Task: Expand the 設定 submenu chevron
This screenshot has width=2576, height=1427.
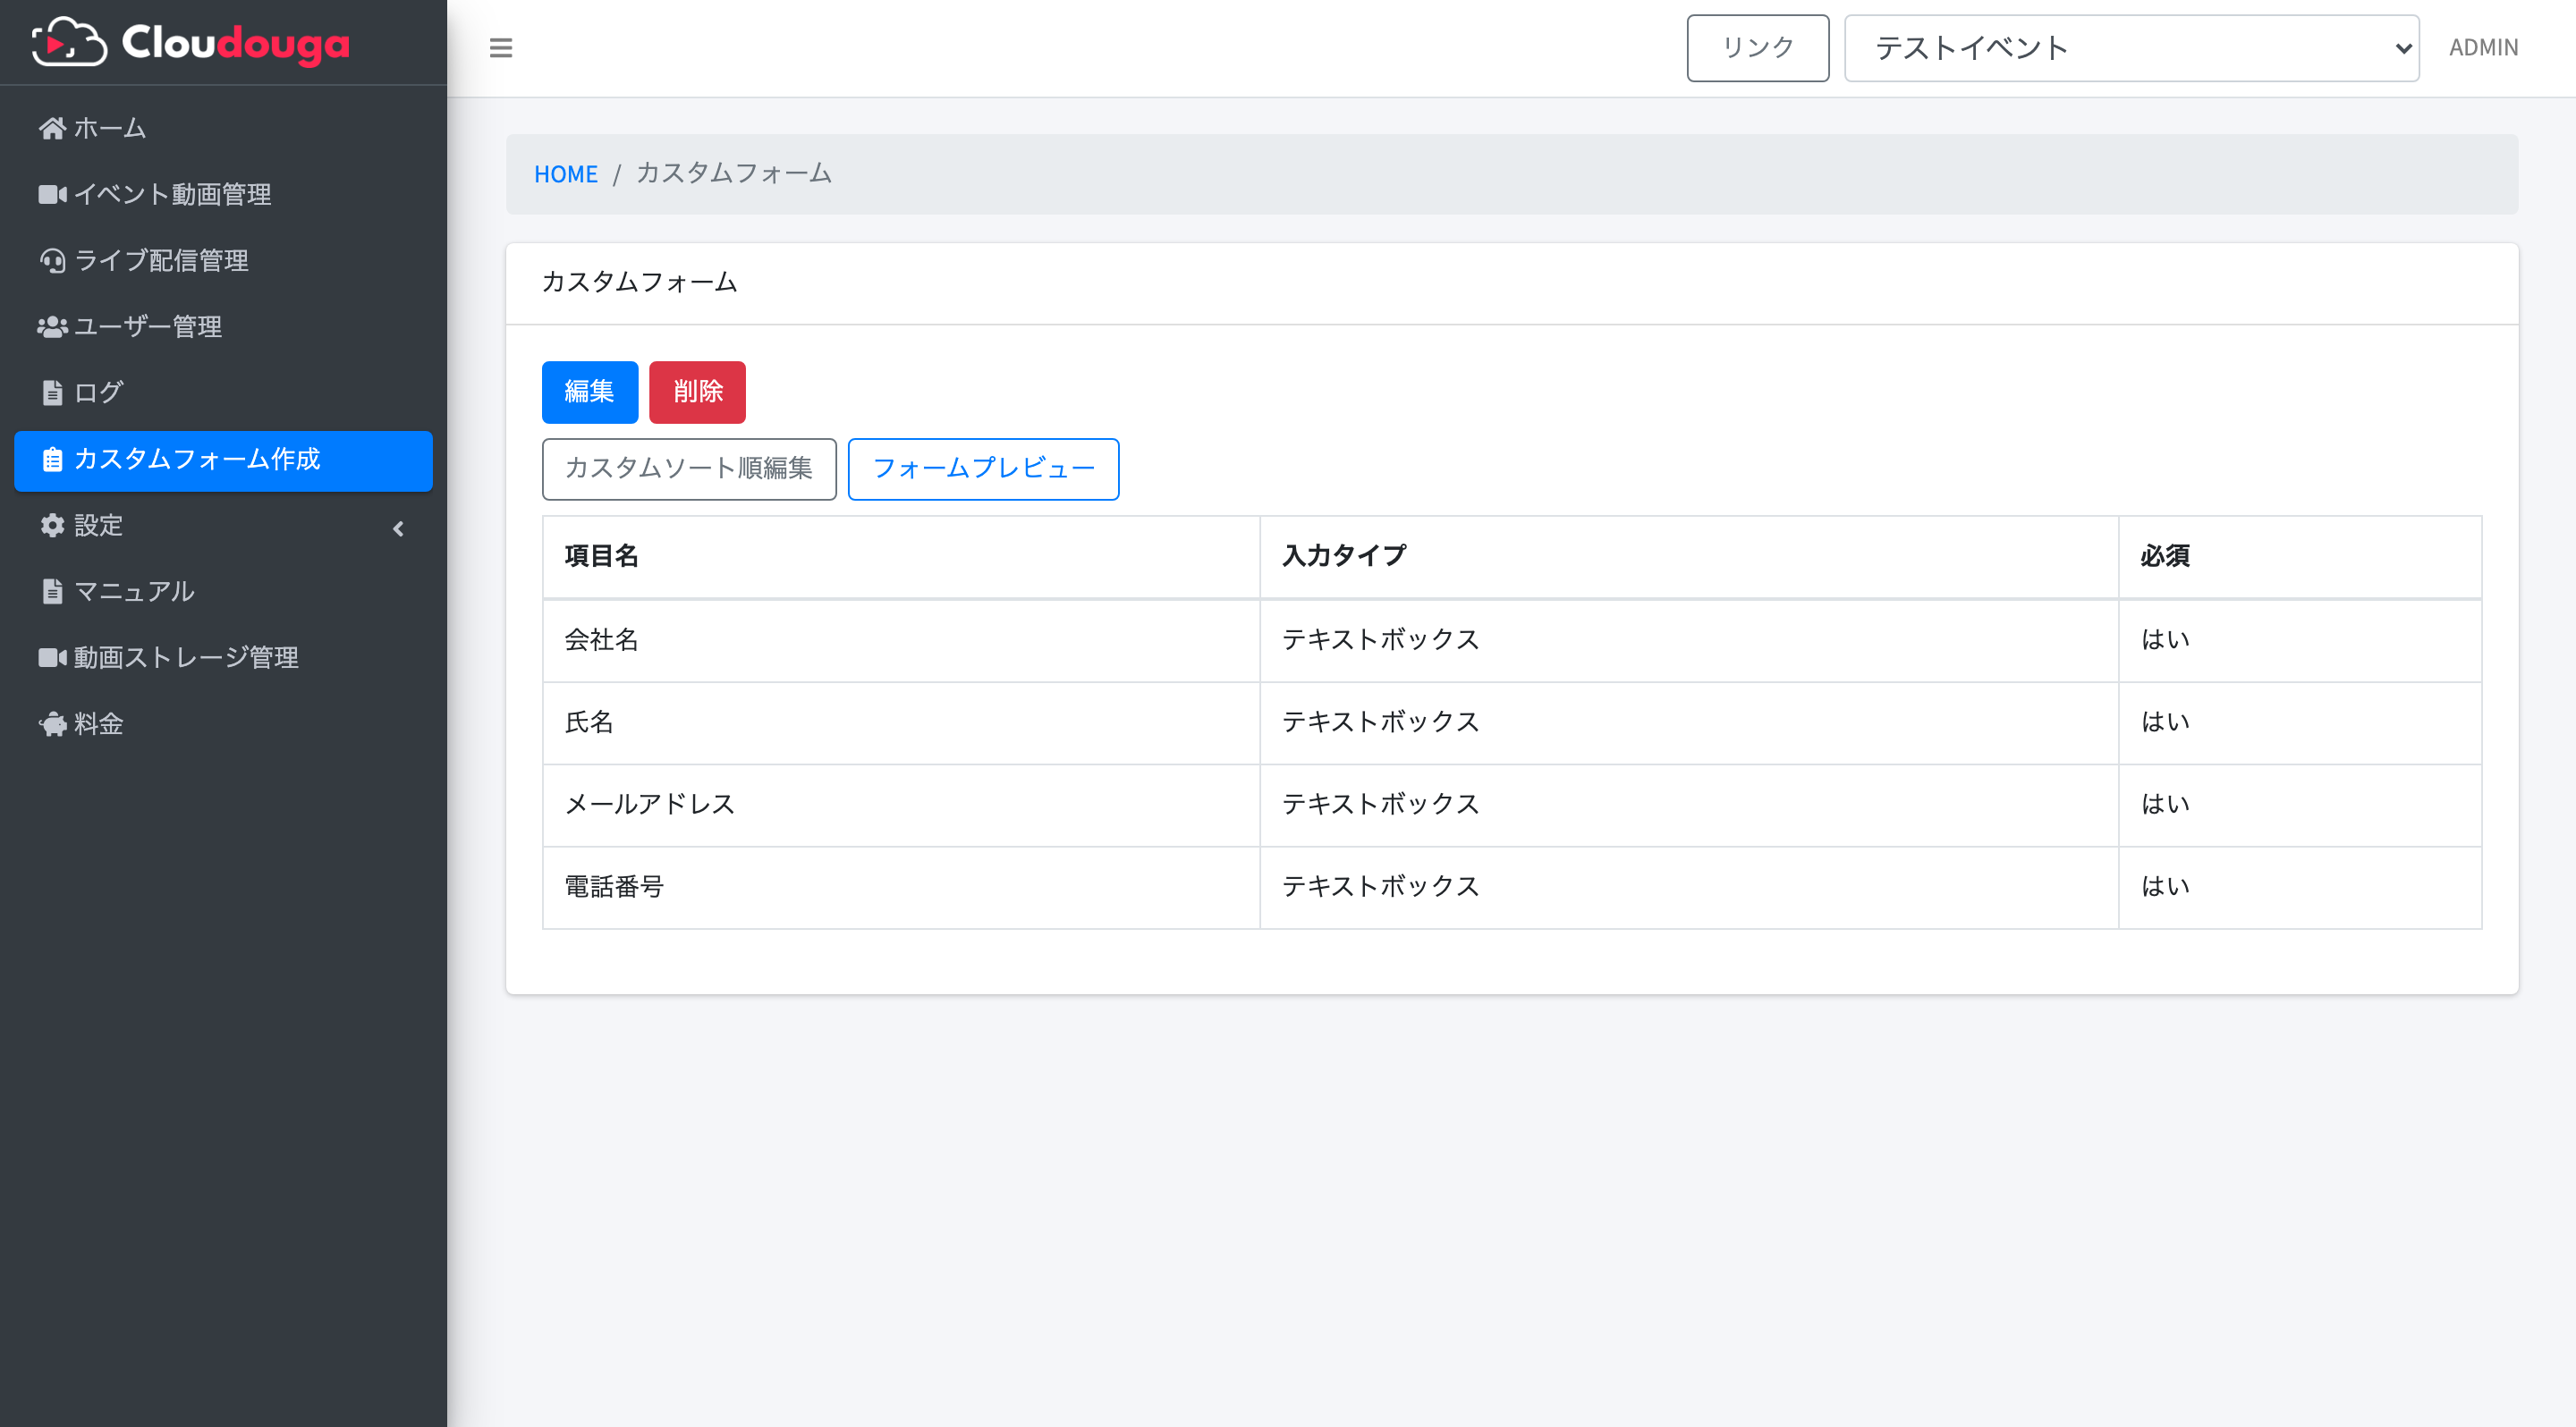Action: tap(398, 528)
